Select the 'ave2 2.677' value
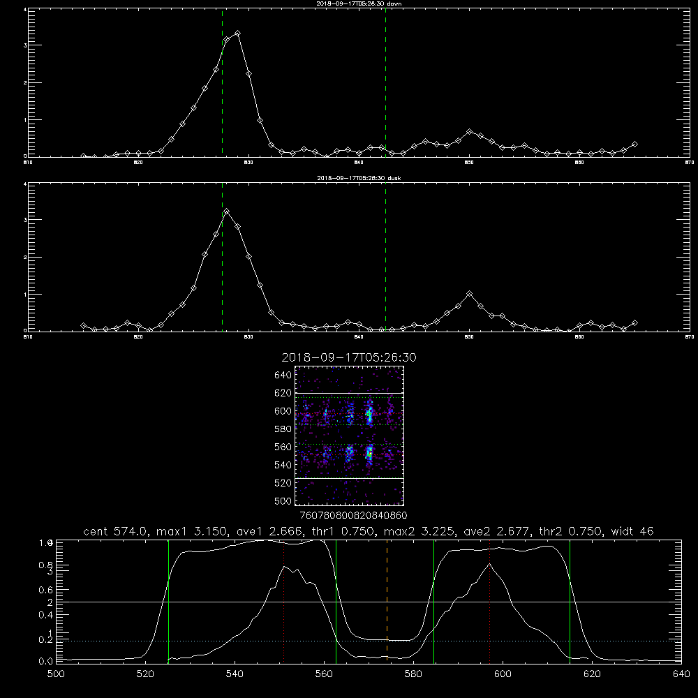 pyautogui.click(x=496, y=531)
